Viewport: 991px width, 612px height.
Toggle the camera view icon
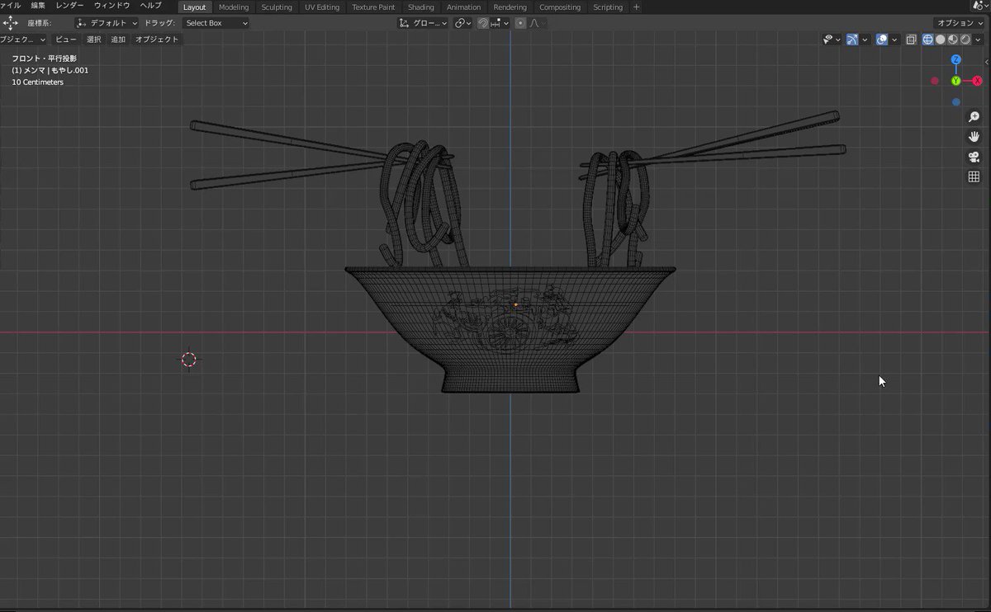pyautogui.click(x=974, y=157)
